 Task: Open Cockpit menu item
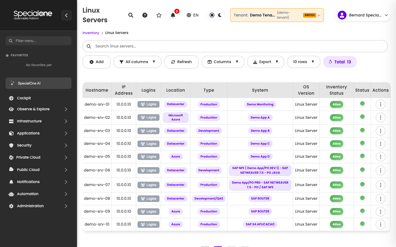(38, 98)
